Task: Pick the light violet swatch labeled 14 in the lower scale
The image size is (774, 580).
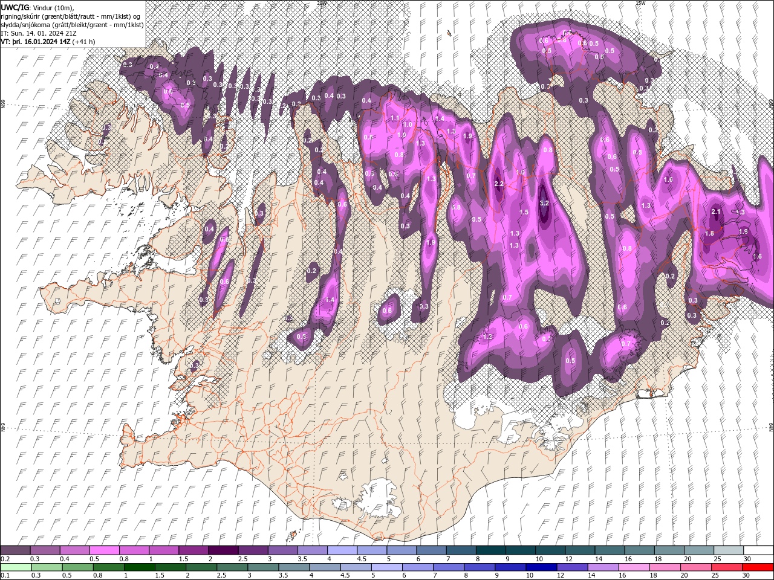Action: point(602,567)
